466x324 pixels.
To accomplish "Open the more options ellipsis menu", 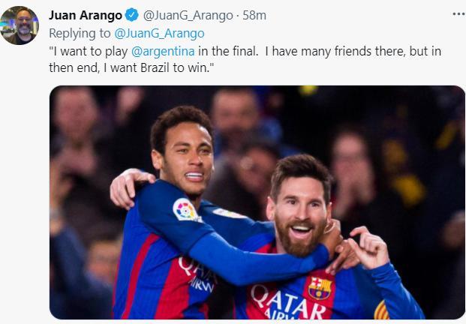I will point(458,14).
